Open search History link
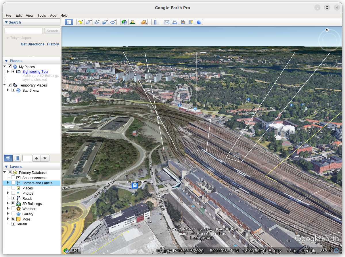The width and height of the screenshot is (345, 257). [x=53, y=44]
